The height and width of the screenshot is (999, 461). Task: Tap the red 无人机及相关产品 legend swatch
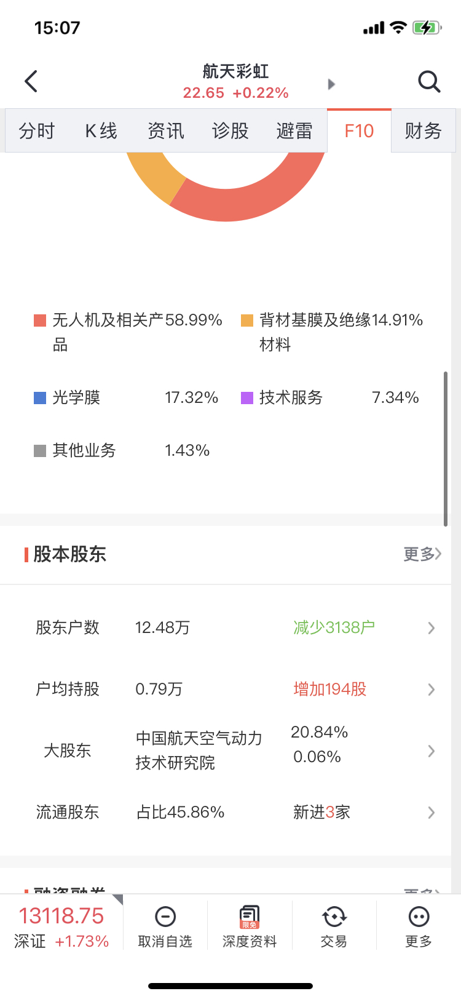pos(40,320)
